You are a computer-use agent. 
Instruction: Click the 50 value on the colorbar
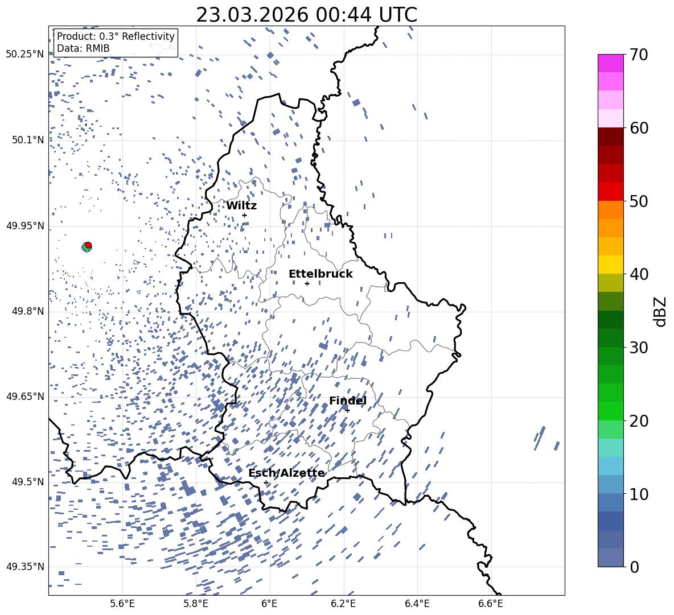point(639,201)
